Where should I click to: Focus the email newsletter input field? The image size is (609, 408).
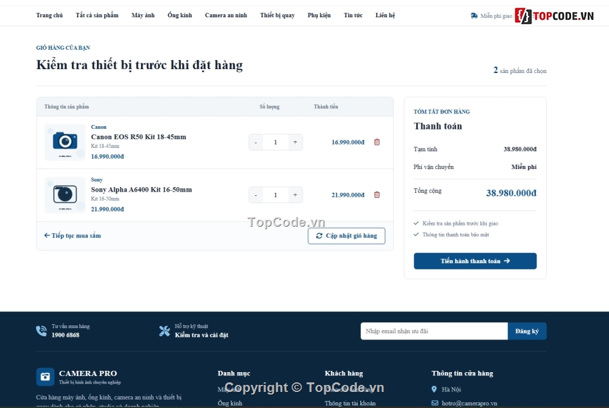(x=434, y=331)
